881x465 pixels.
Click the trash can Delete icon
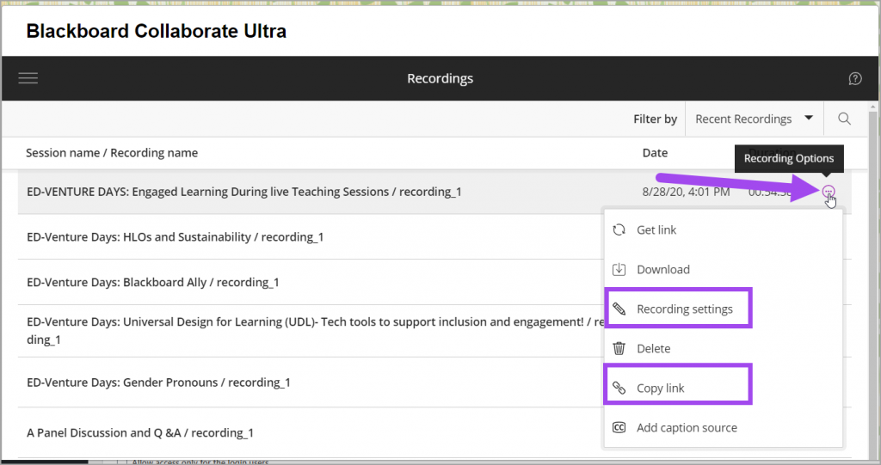(619, 348)
